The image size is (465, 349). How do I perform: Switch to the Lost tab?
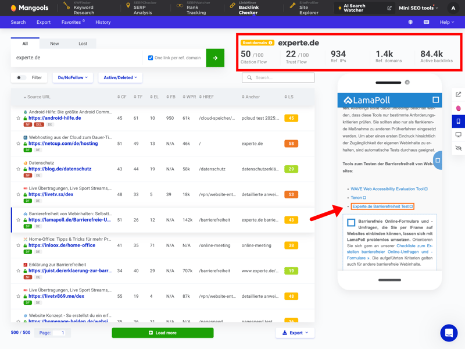tap(83, 44)
